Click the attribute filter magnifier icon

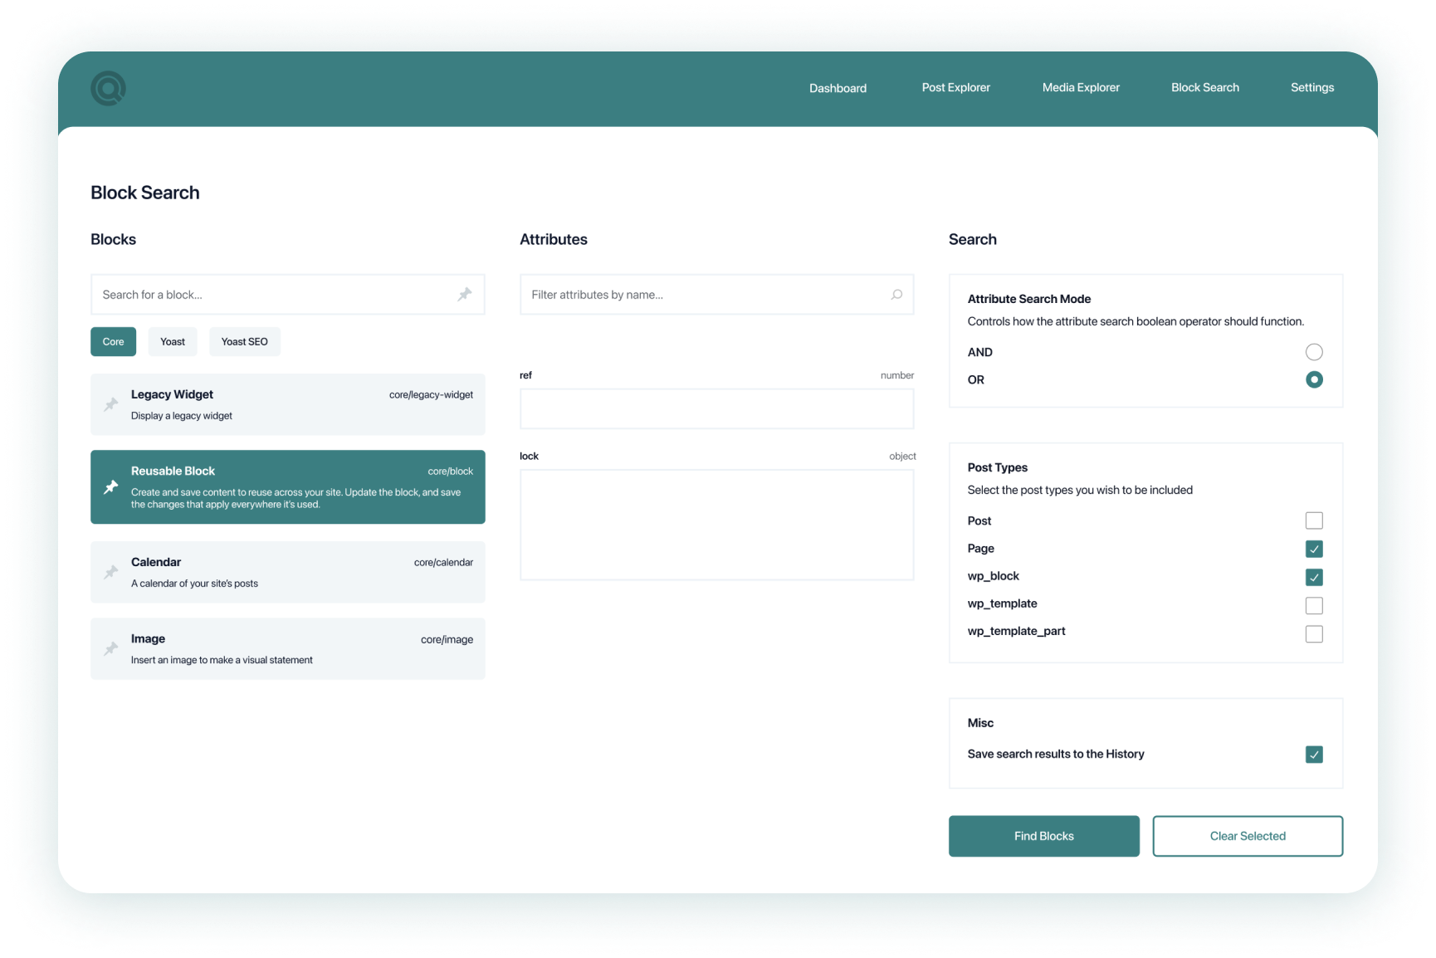896,295
